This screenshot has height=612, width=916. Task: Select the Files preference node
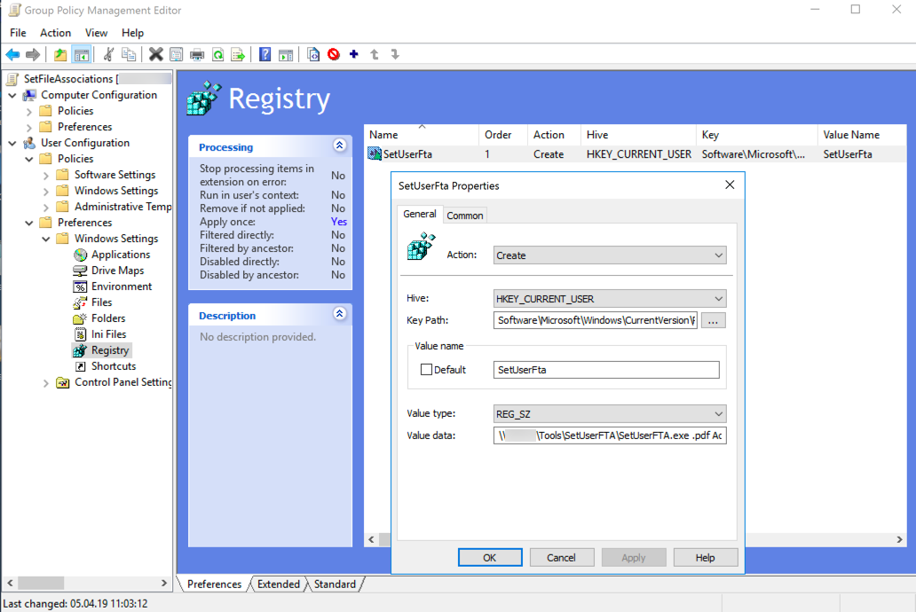click(x=102, y=302)
